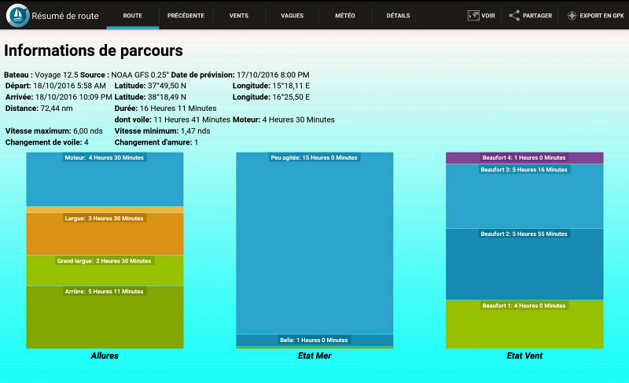Click the PARTAGER button label
Viewport: 629px width, 383px height.
537,16
